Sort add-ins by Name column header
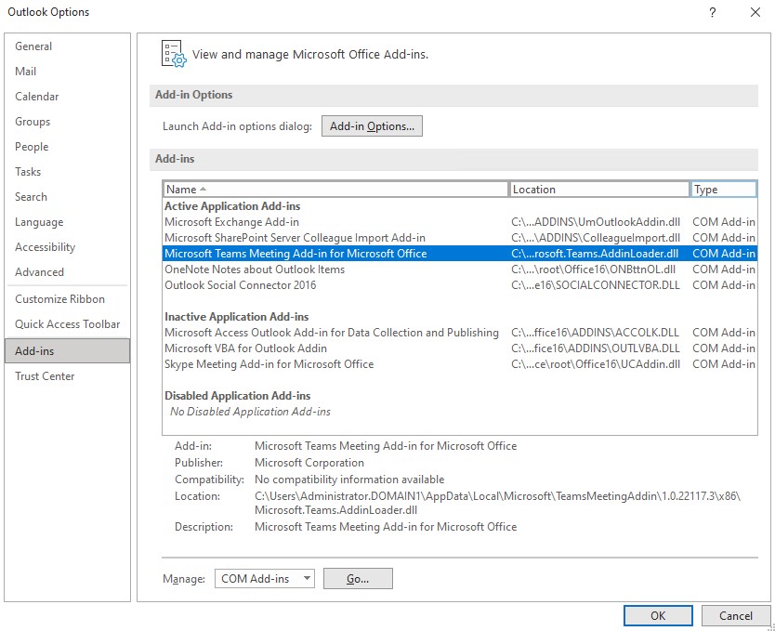This screenshot has height=631, width=775. point(335,190)
